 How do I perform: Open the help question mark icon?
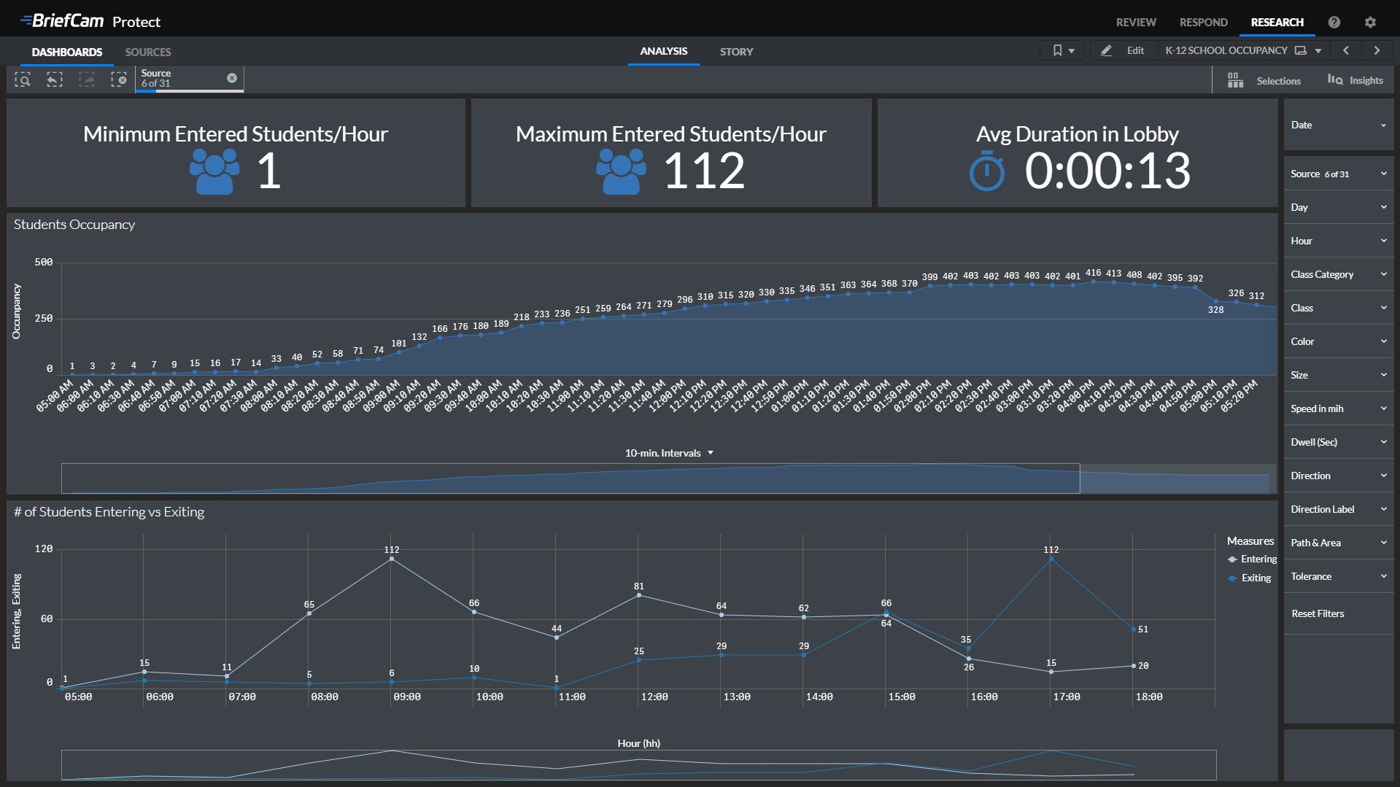coord(1334,22)
